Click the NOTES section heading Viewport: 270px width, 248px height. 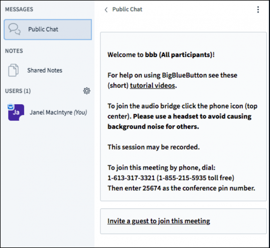point(14,51)
